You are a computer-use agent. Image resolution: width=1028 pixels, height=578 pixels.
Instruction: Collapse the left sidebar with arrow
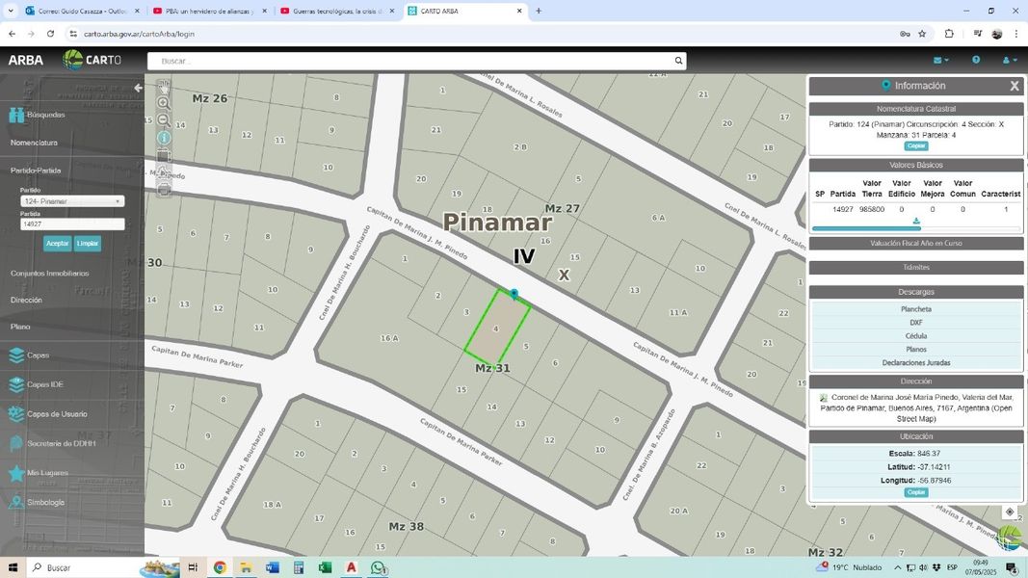(x=138, y=87)
